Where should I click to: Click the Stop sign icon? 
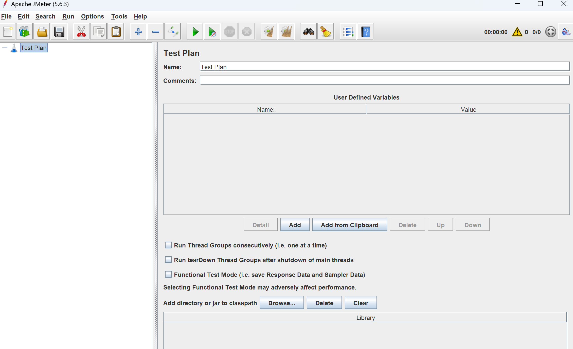tap(229, 32)
